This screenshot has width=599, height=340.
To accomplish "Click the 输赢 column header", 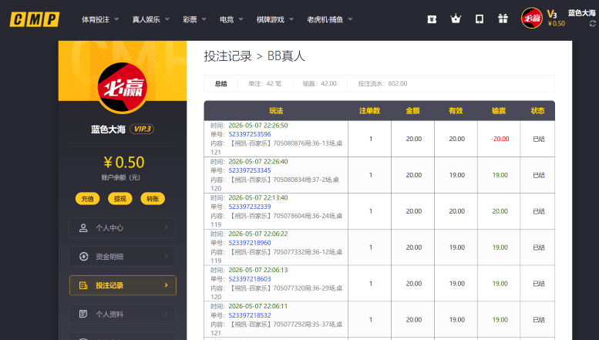I will click(x=499, y=111).
